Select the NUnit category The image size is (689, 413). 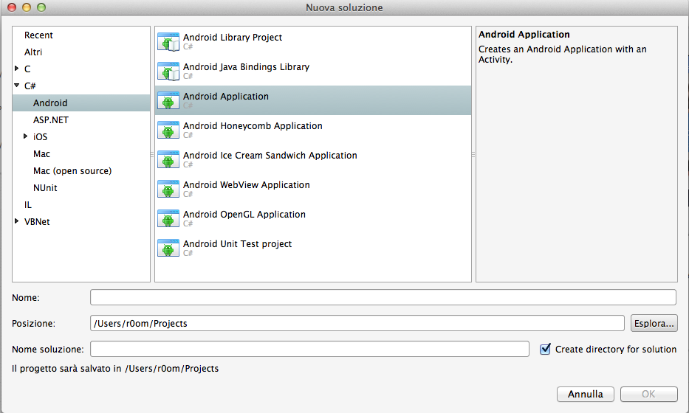[45, 188]
